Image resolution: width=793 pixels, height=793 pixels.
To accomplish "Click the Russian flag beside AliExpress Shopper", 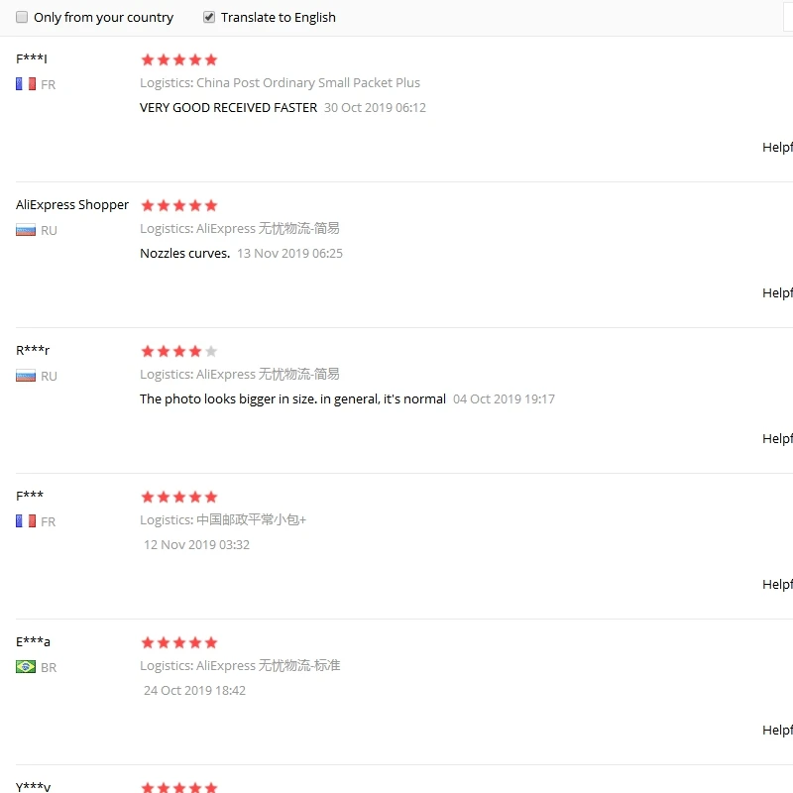I will (26, 230).
